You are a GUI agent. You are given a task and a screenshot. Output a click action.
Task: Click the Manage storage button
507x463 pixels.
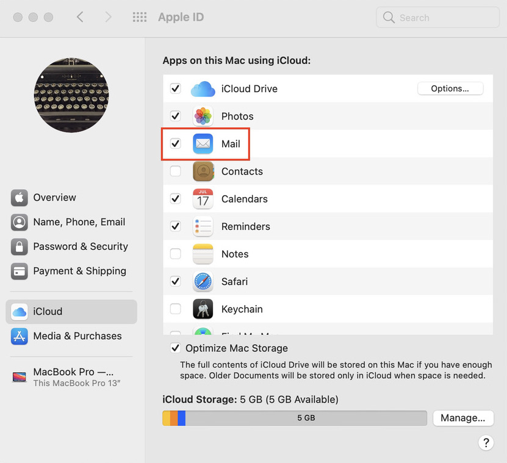point(463,418)
